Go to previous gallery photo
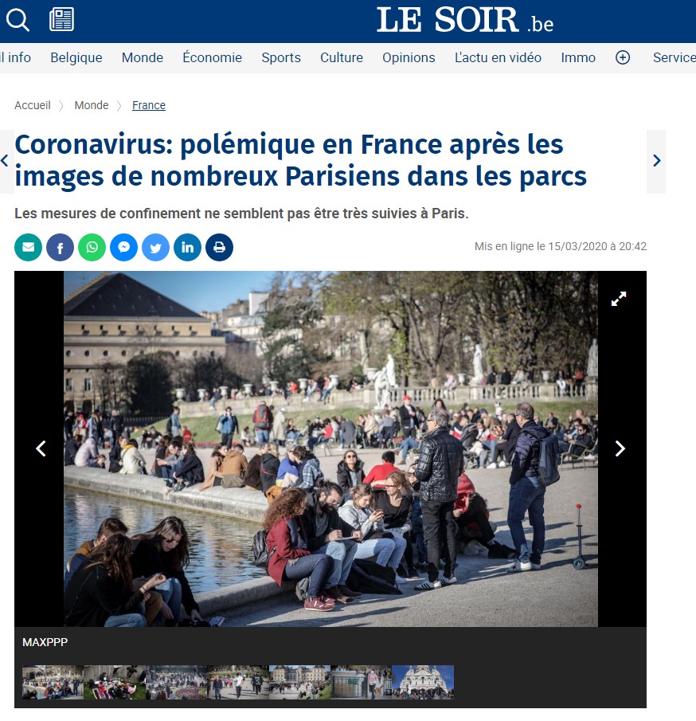This screenshot has height=721, width=696. (x=41, y=449)
